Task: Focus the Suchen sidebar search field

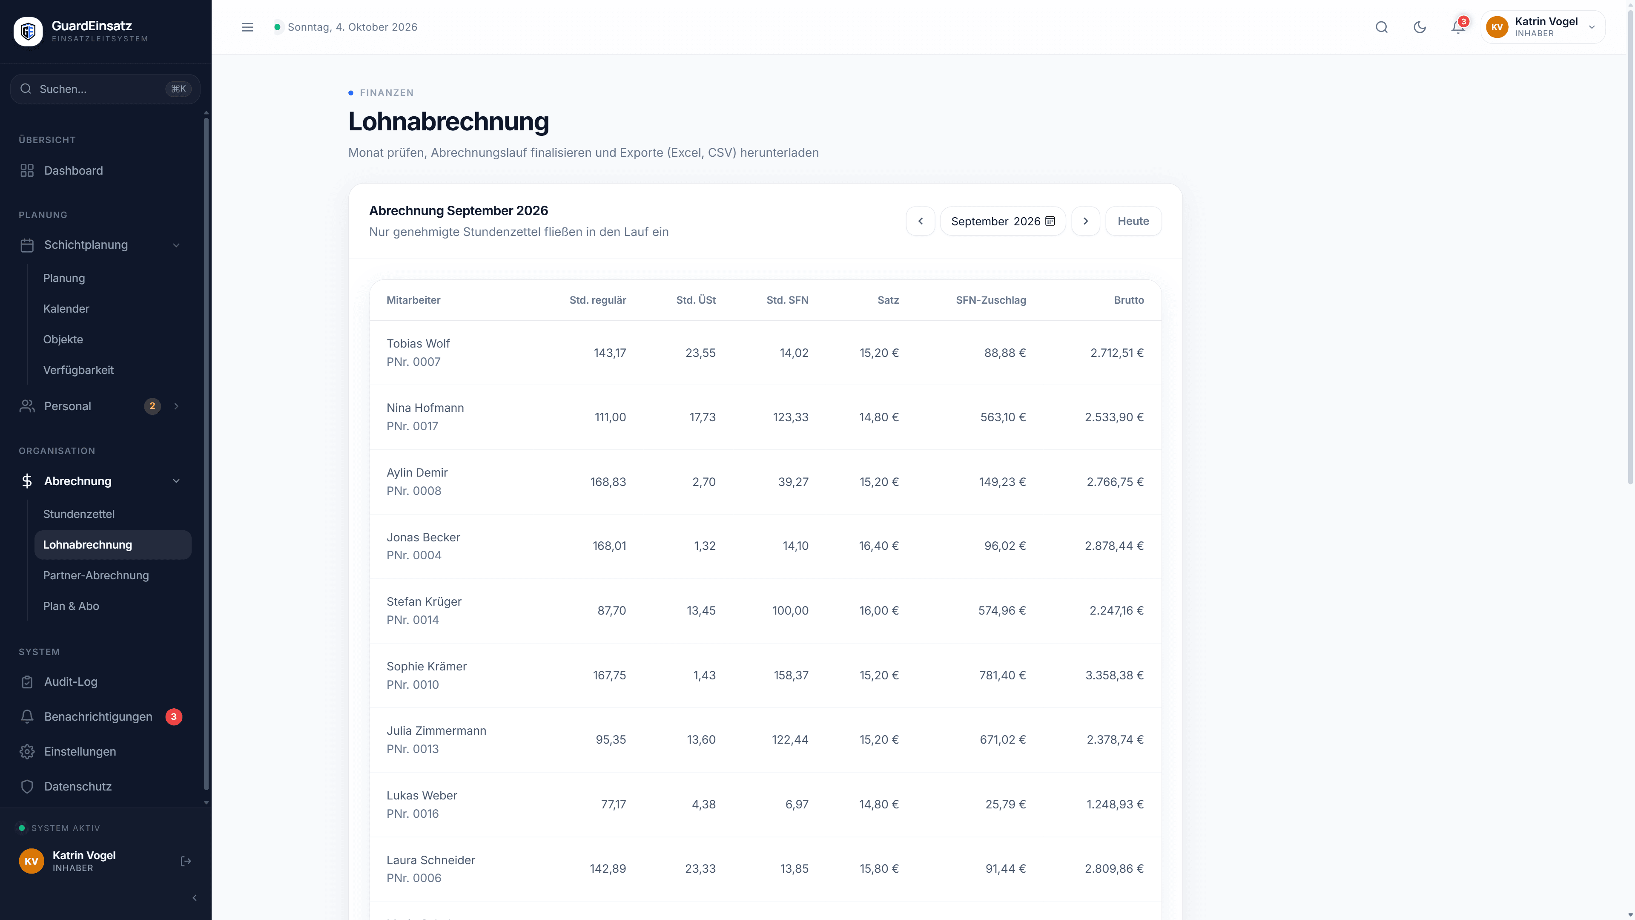Action: [105, 89]
